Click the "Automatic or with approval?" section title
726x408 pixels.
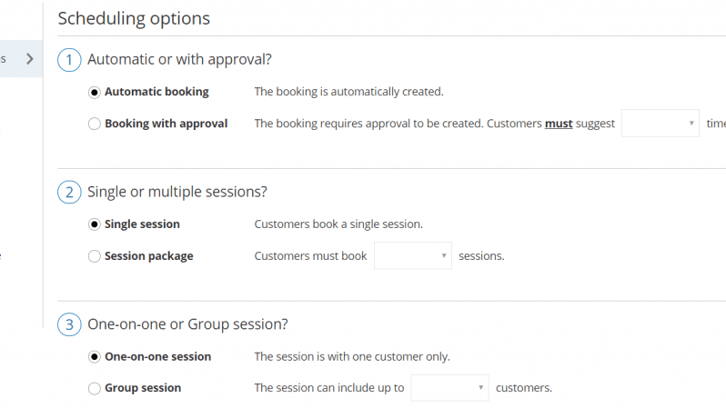coord(179,60)
